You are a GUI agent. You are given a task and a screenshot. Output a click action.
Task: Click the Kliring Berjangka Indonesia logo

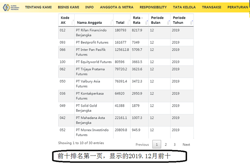coord(11,7)
